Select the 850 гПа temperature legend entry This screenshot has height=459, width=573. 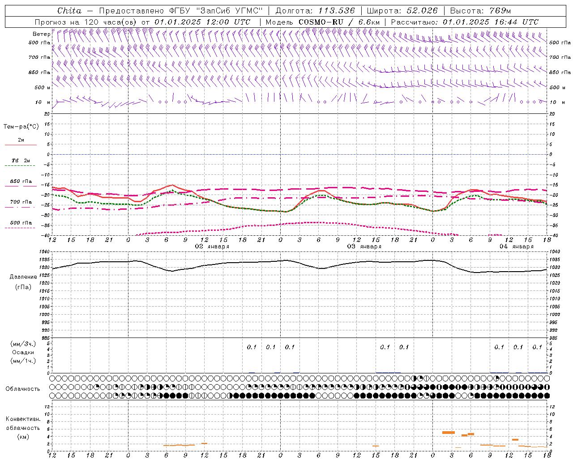(x=21, y=182)
